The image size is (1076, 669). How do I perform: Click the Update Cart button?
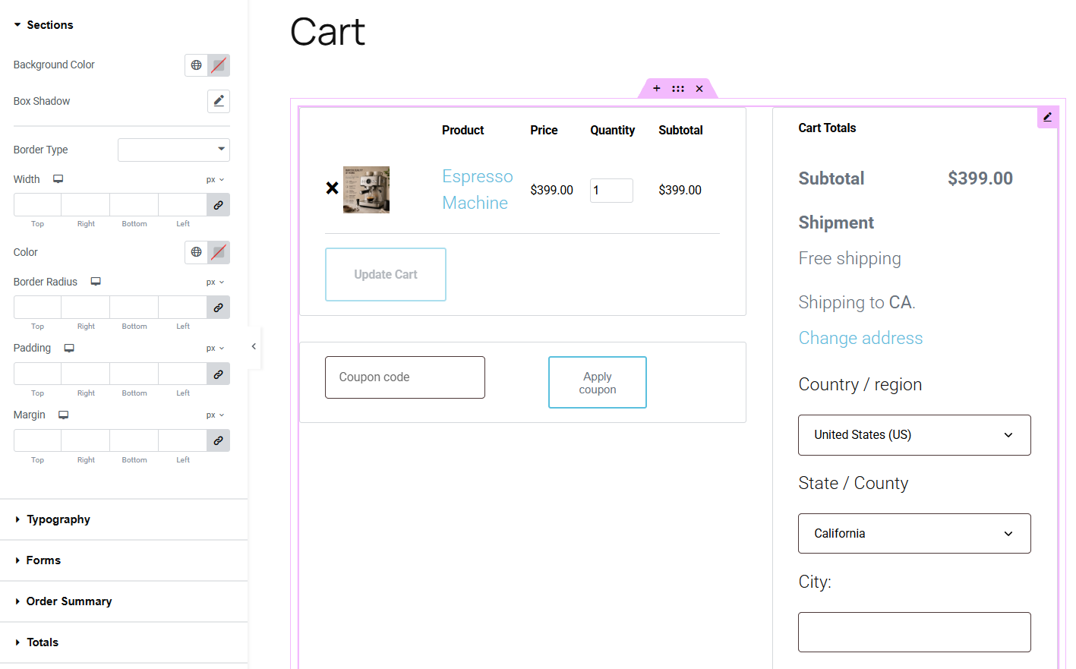386,275
